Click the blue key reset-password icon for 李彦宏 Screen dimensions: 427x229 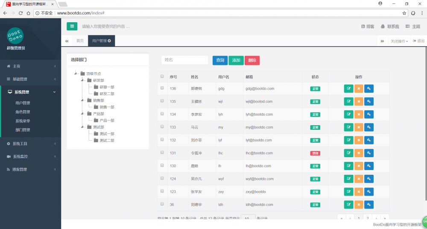[369, 114]
